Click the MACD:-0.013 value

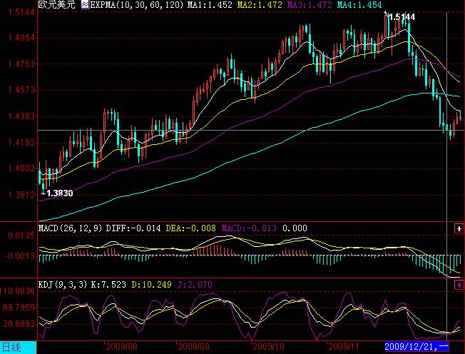click(249, 228)
